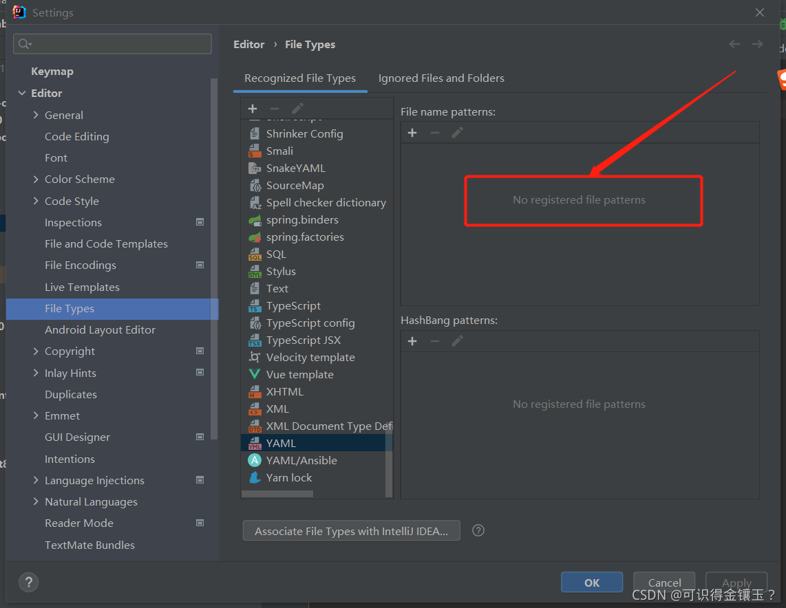Expand the Copyright node

coord(36,351)
